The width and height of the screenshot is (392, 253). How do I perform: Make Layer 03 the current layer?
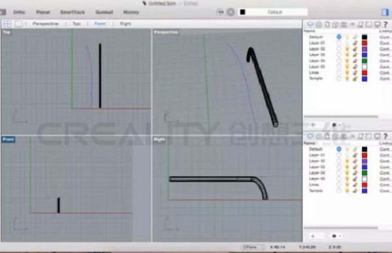tap(338, 55)
